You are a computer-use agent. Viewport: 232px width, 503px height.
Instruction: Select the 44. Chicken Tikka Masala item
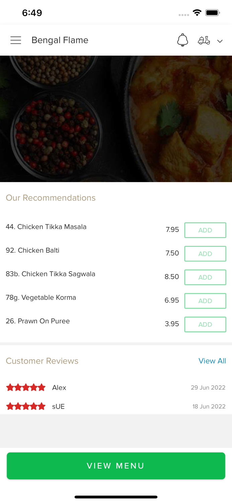(46, 227)
